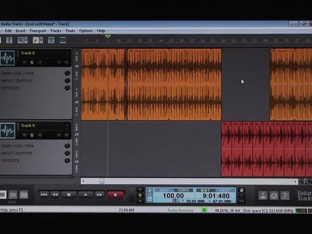
Task: Click the export upload icon
Action: [x=263, y=195]
